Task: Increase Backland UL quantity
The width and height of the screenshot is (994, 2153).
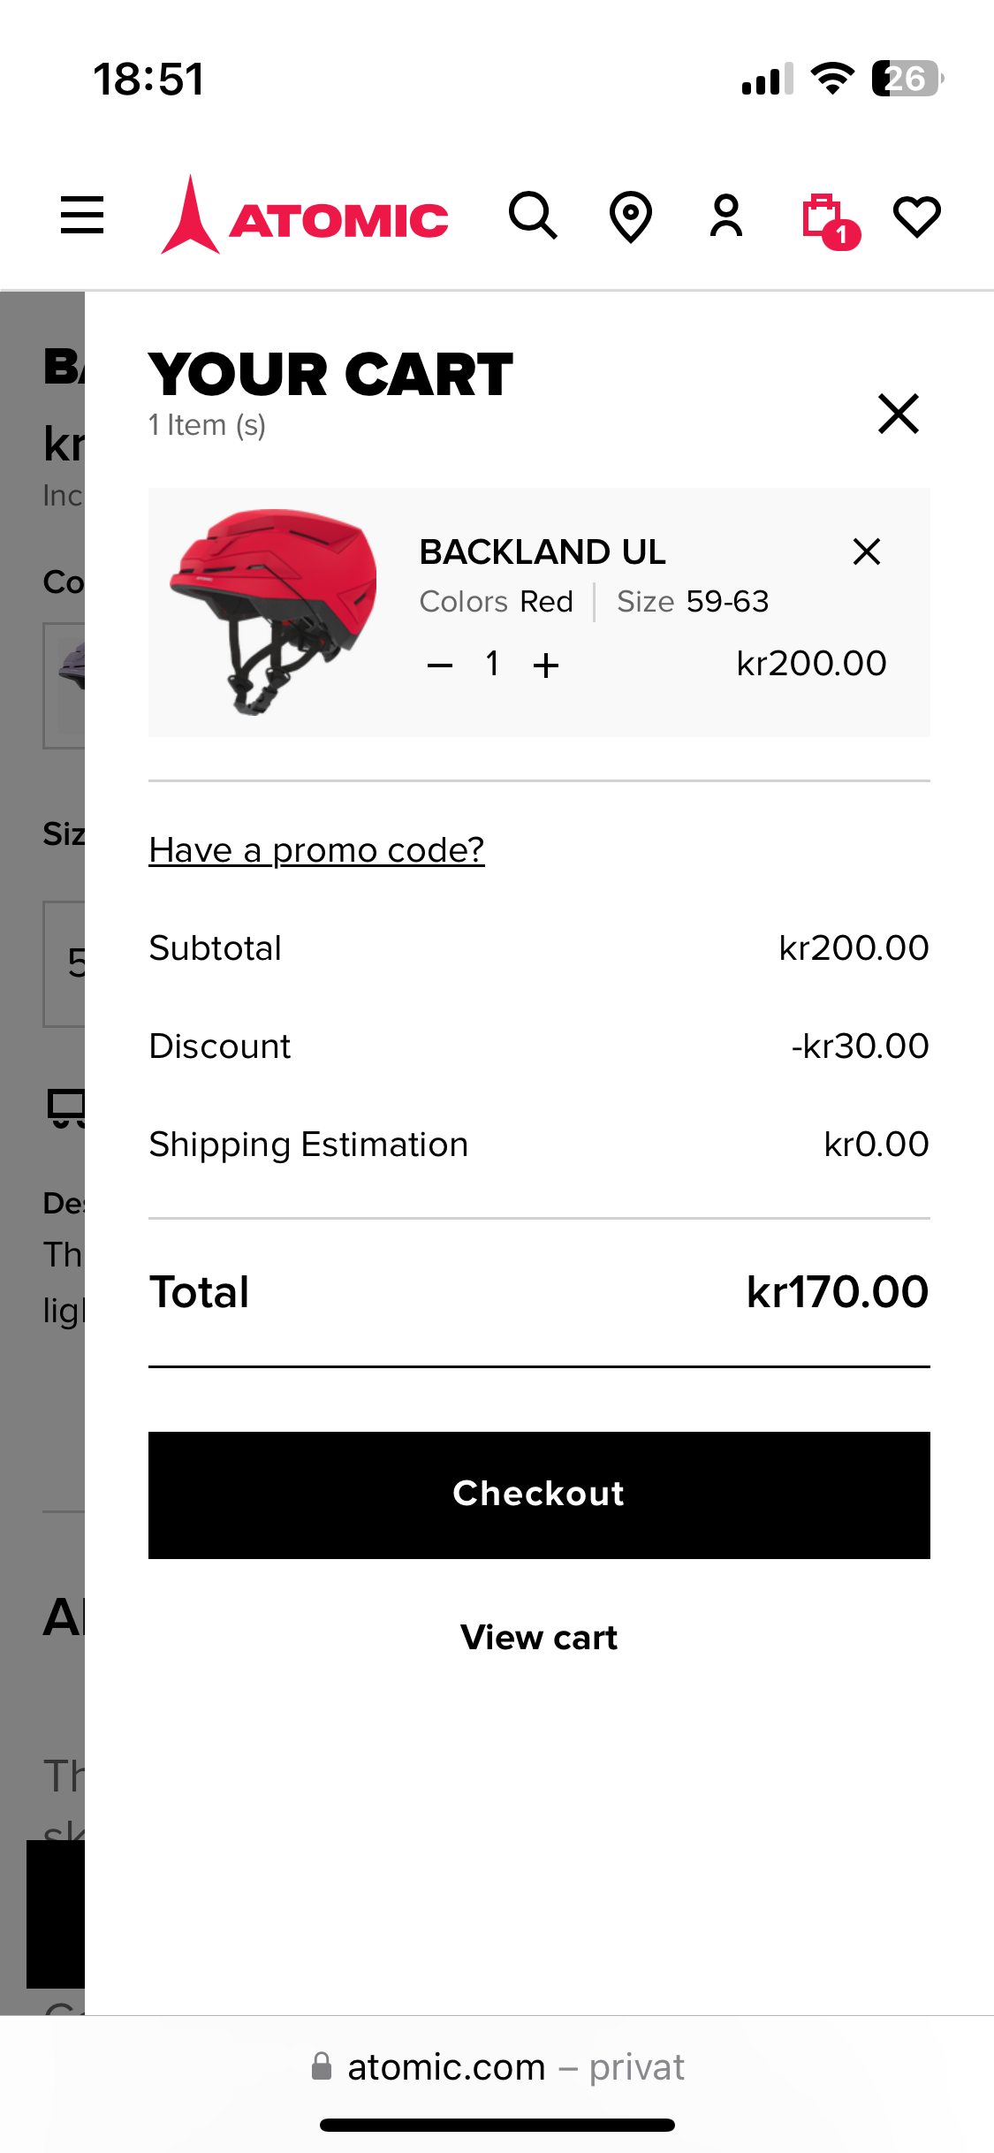Action: click(546, 666)
